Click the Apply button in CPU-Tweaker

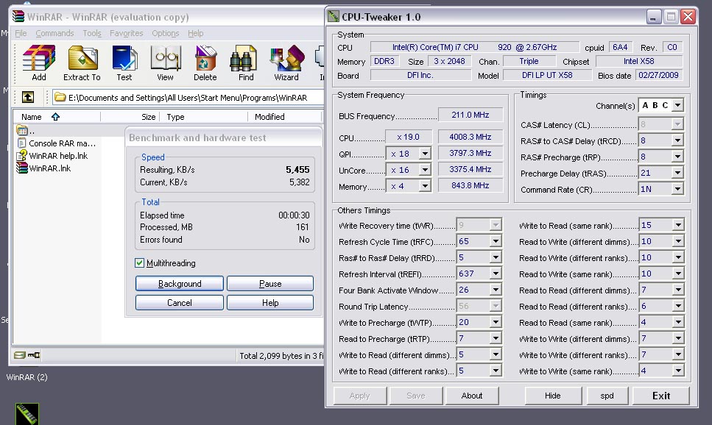pyautogui.click(x=359, y=396)
